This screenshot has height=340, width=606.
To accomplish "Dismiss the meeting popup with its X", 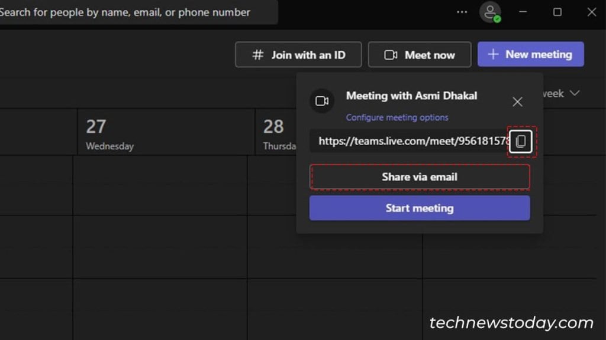I will pyautogui.click(x=517, y=101).
